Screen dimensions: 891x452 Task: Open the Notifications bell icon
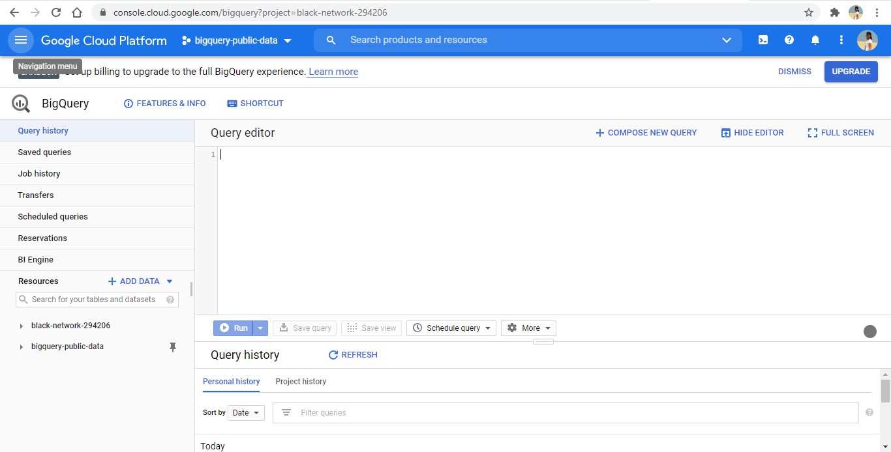click(x=815, y=40)
